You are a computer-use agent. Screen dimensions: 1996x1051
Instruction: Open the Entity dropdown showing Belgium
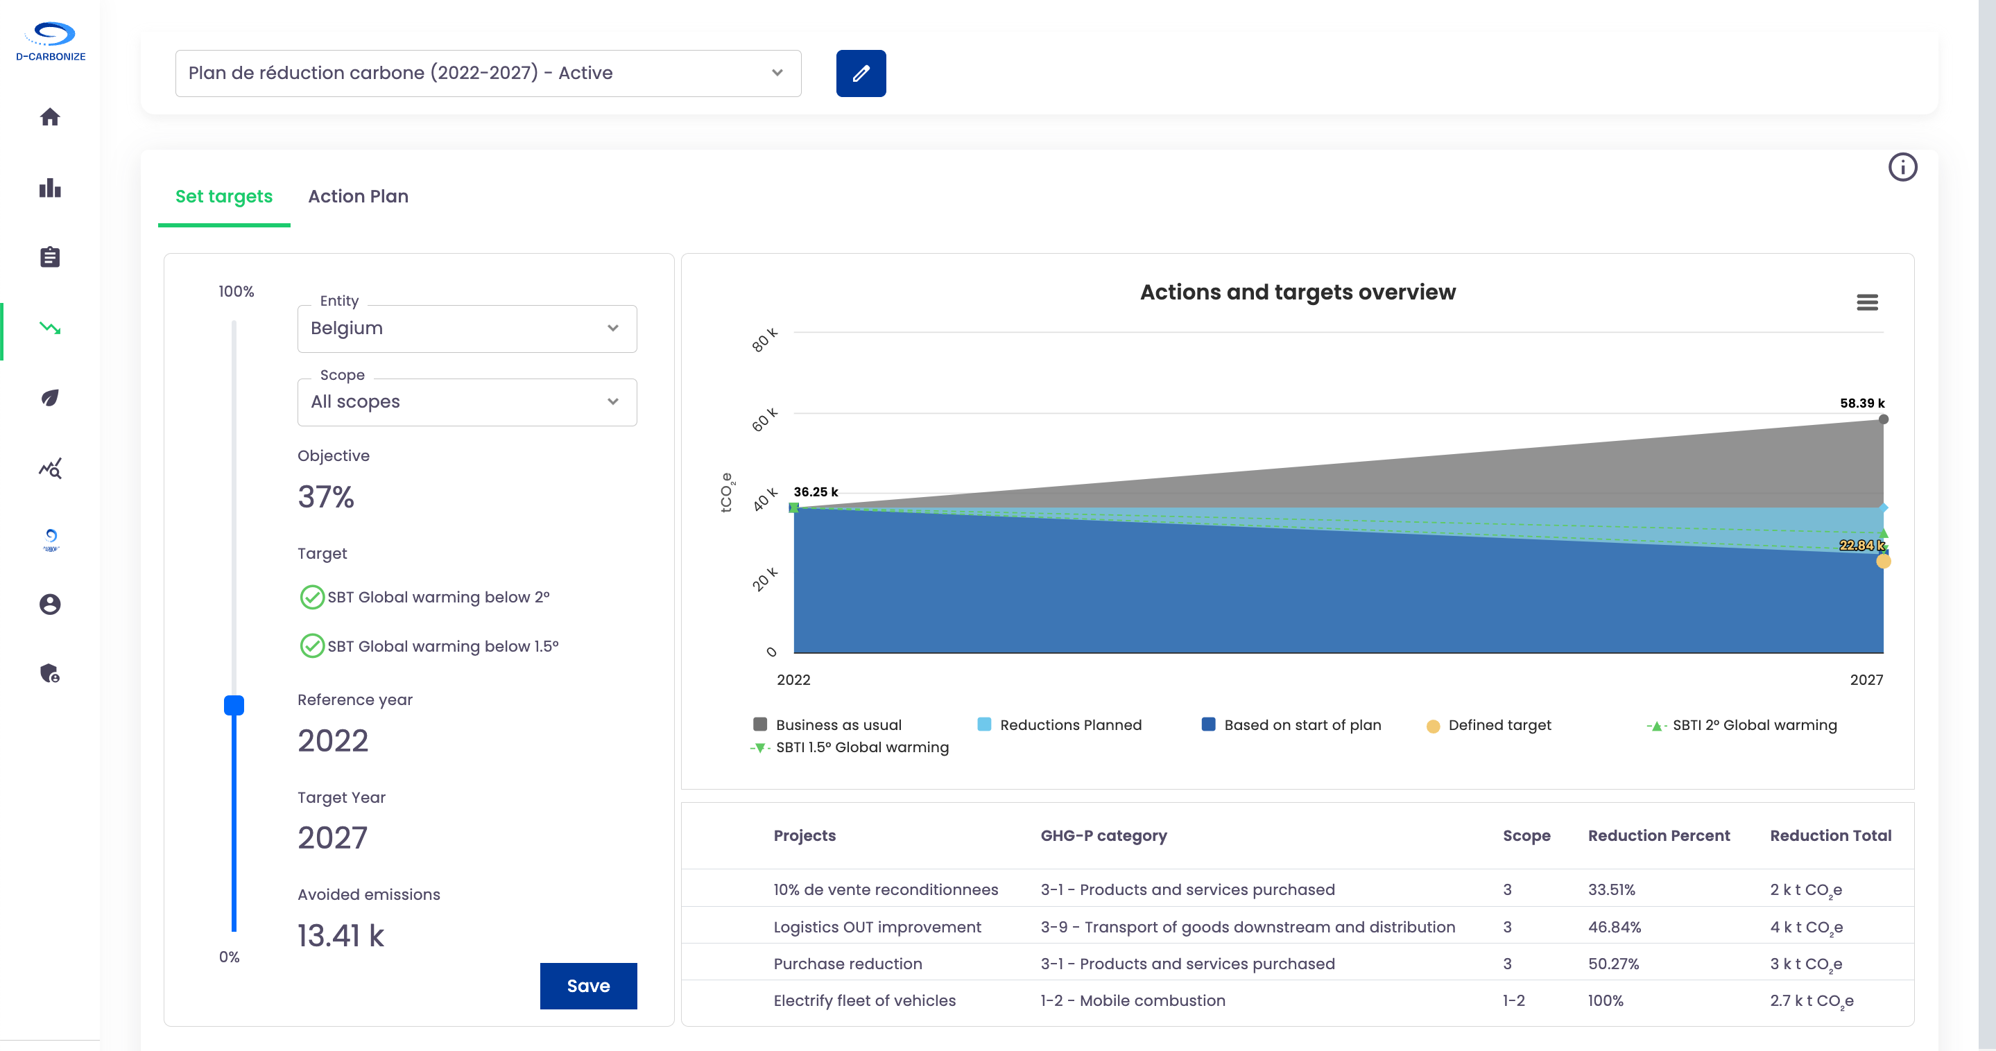[467, 329]
